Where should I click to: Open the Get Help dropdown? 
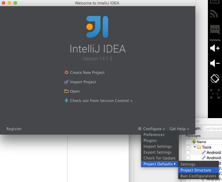point(179,129)
